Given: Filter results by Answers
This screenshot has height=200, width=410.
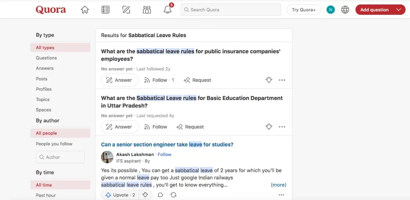Looking at the screenshot, I should coord(45,68).
